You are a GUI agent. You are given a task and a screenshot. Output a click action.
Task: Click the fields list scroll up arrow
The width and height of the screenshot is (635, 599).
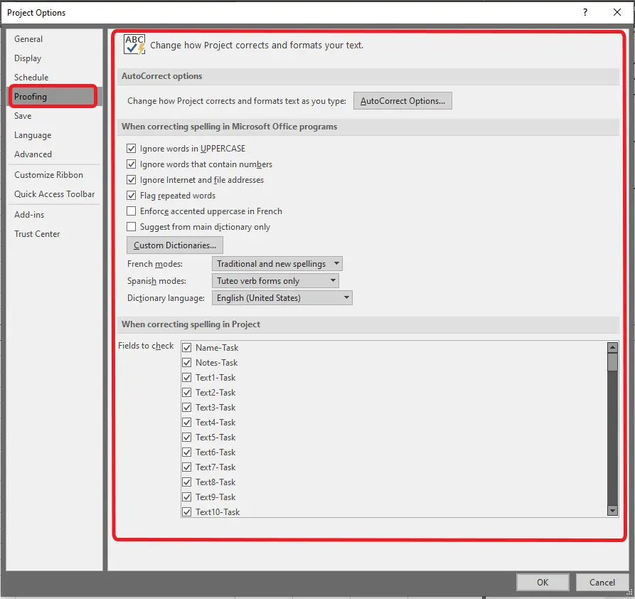coord(613,347)
